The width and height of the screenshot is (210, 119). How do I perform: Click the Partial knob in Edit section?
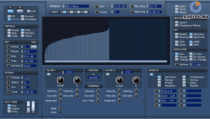click(8, 47)
